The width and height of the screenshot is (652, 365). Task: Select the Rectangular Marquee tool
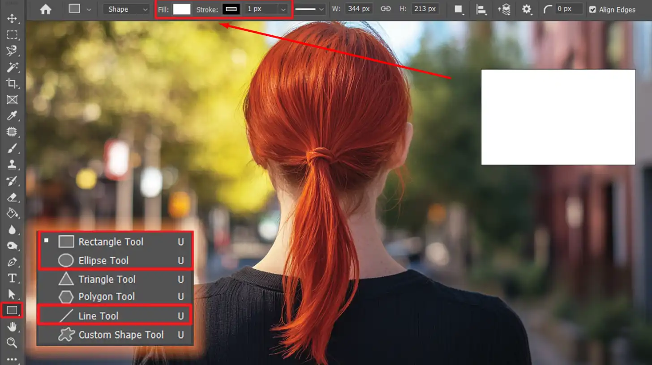12,35
